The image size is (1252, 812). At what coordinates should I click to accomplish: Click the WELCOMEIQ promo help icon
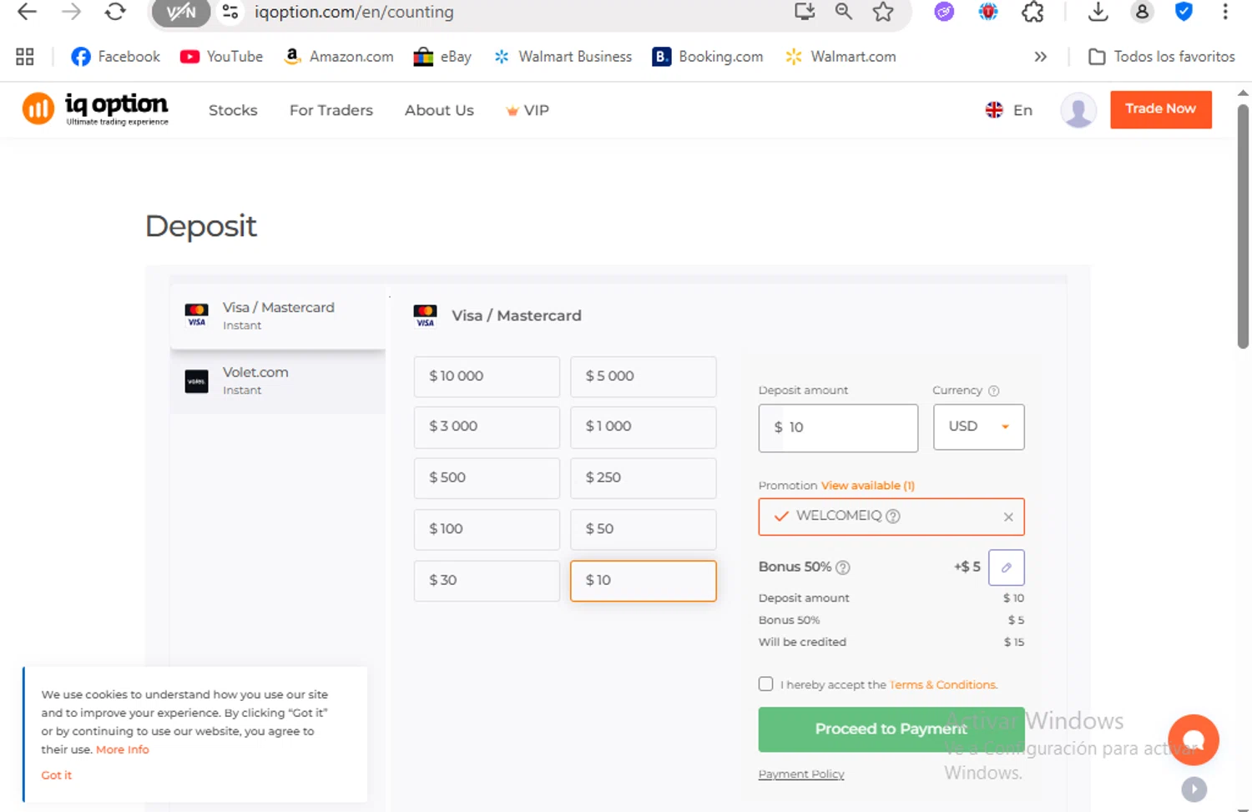(x=893, y=517)
